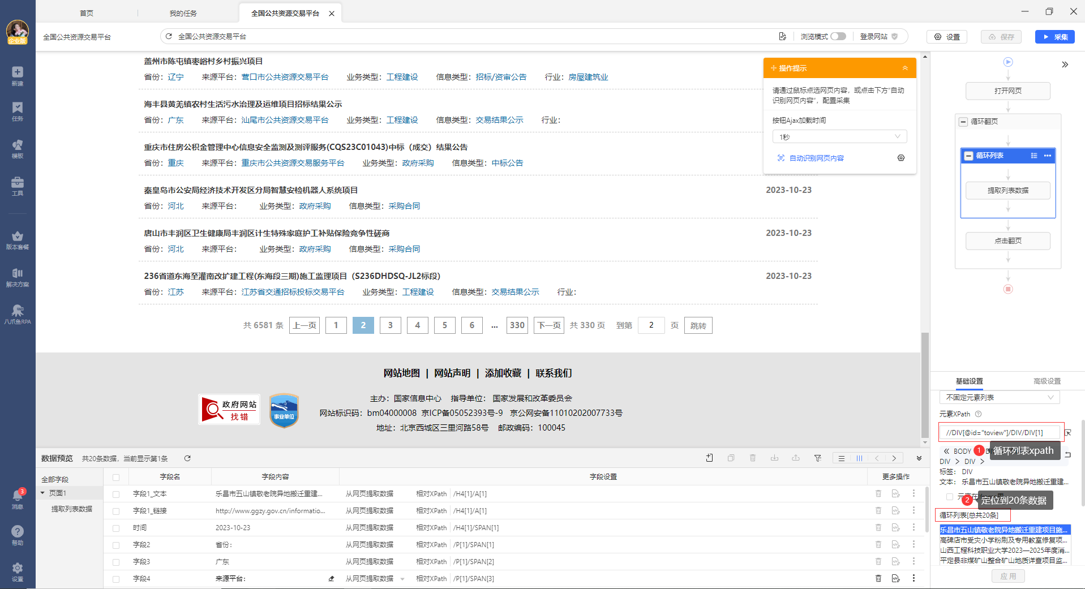The width and height of the screenshot is (1085, 589).
Task: Open the three-dot menu on 循环列表 header
Action: [x=1048, y=156]
